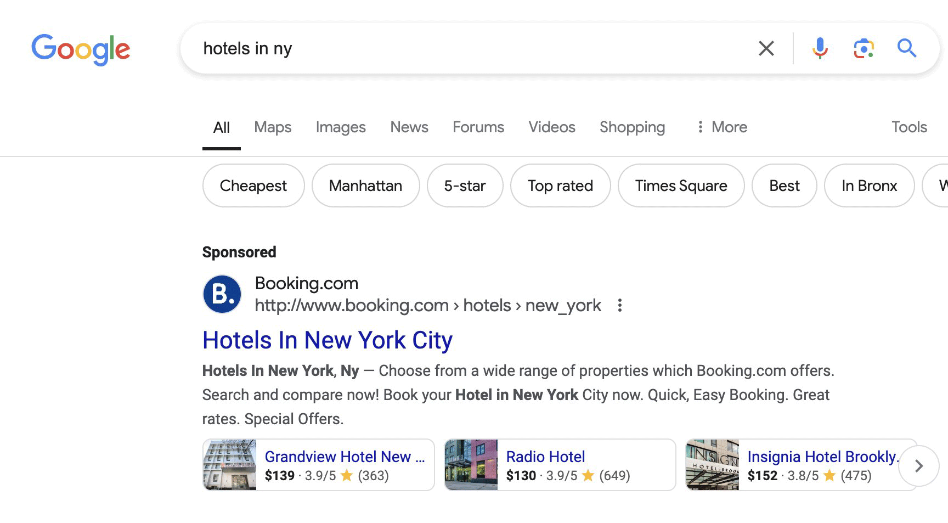
Task: Expand the More search categories menu
Action: pos(721,127)
